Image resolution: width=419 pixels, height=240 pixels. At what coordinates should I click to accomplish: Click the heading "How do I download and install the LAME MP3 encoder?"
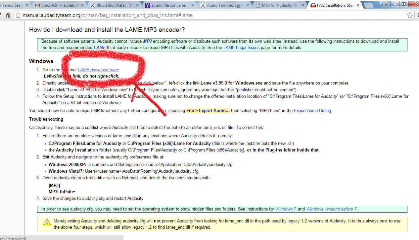107,30
